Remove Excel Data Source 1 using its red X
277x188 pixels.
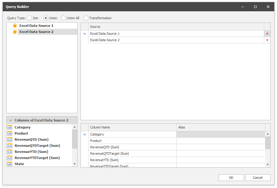pyautogui.click(x=267, y=34)
